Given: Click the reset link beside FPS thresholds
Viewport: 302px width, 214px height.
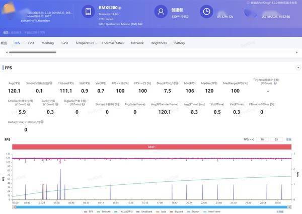Looking at the screenshot, I should point(289,139).
